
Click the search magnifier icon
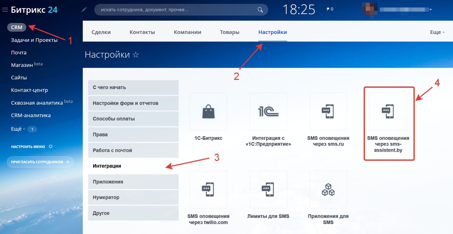click(260, 10)
